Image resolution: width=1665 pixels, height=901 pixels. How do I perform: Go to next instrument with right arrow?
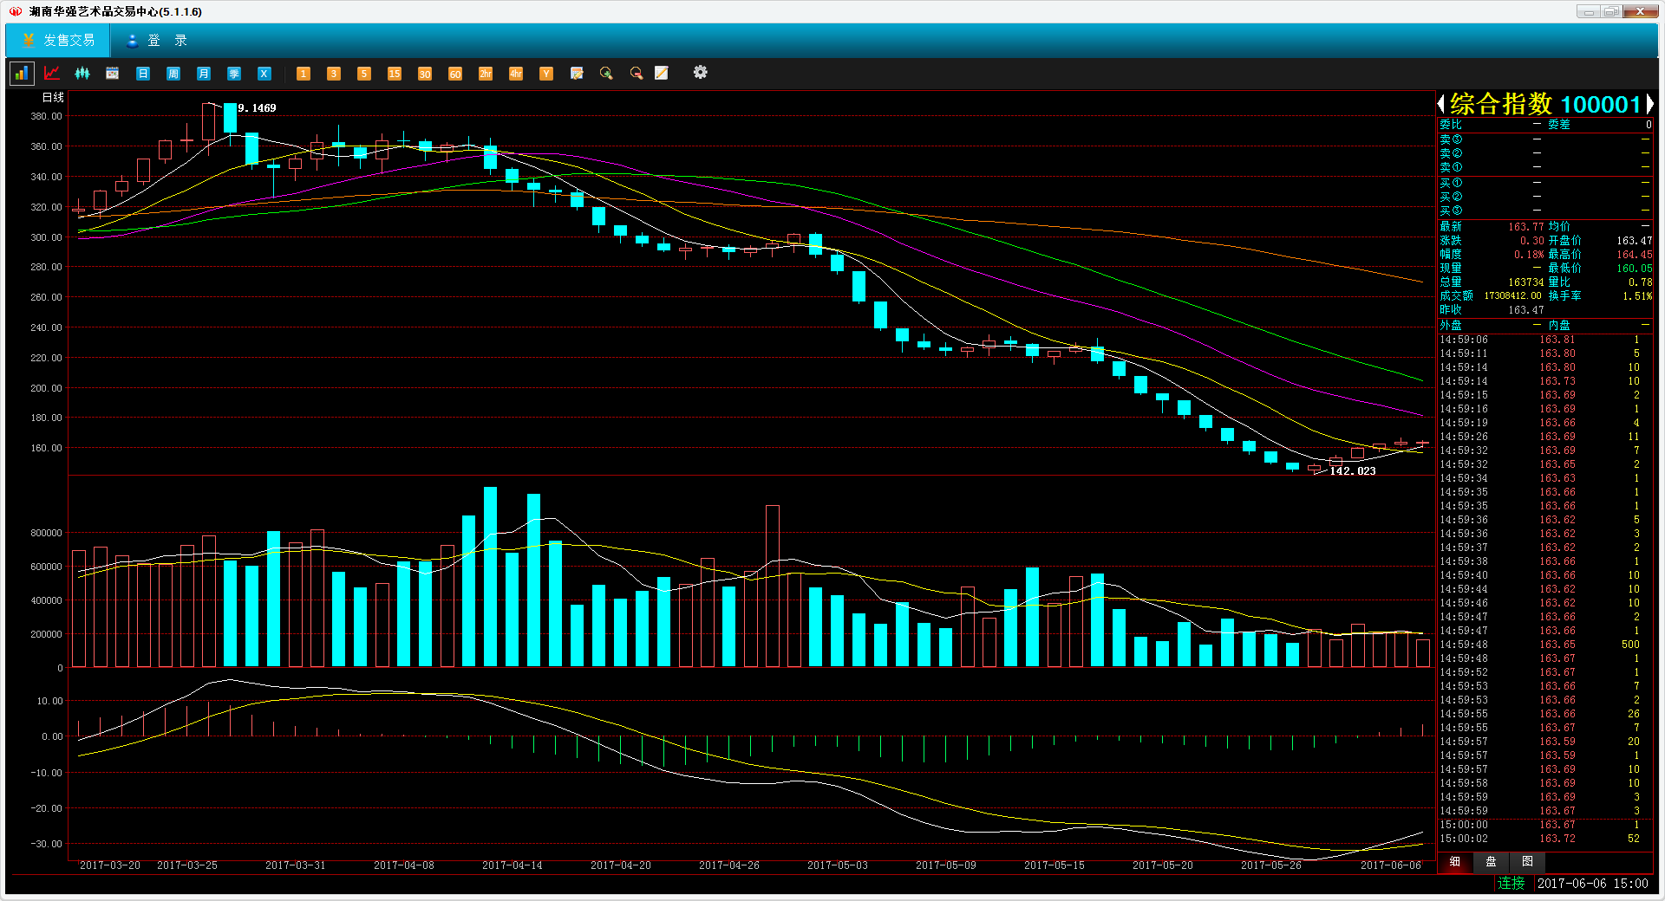[1650, 105]
